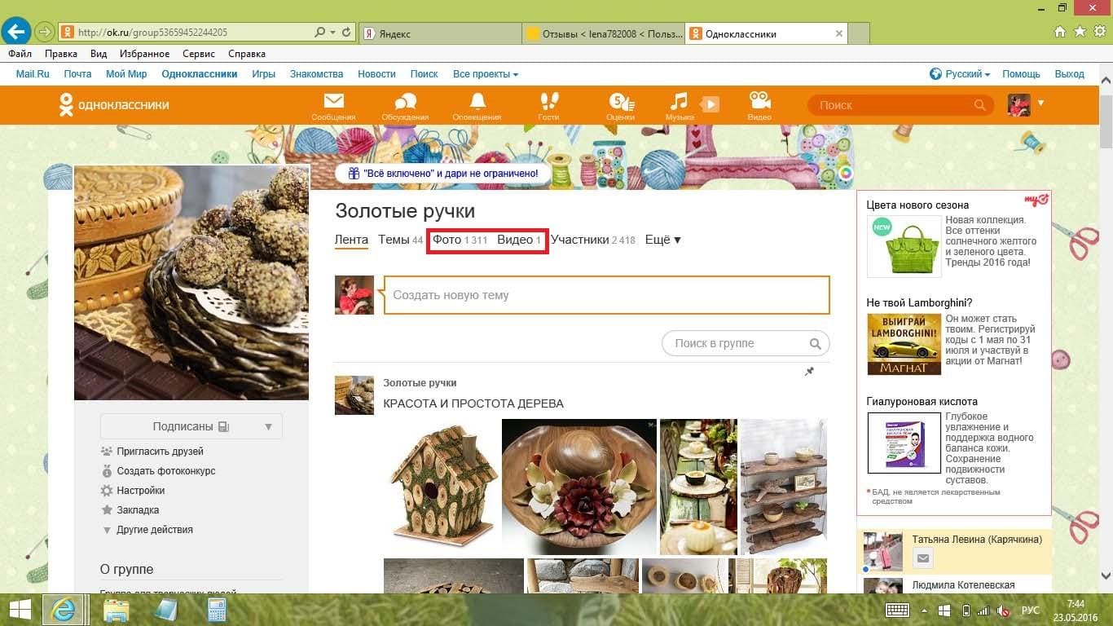Click the Создать новую тему field
Image resolution: width=1113 pixels, height=626 pixels.
[x=606, y=295]
